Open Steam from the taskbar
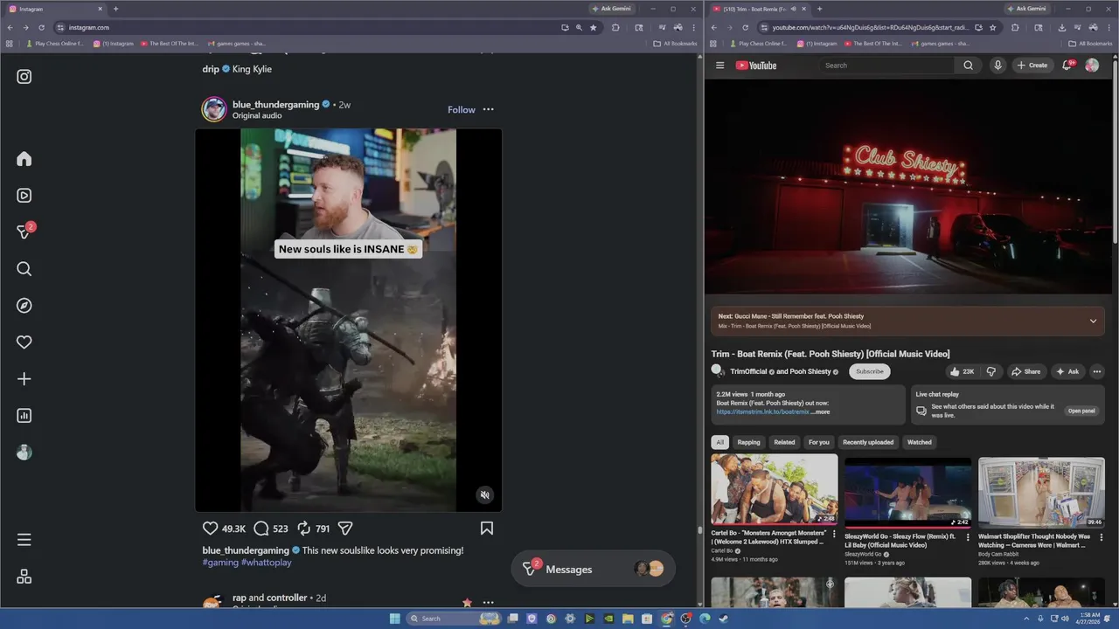Viewport: 1119px width, 629px height. tap(723, 619)
